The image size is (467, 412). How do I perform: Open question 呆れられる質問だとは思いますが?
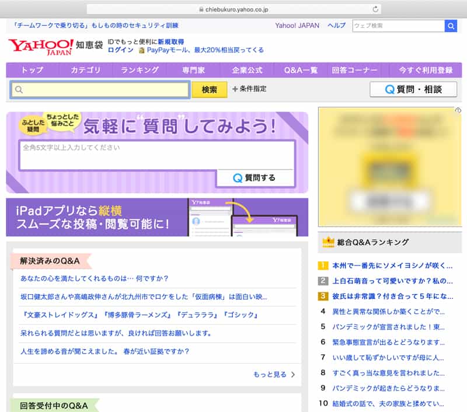pyautogui.click(x=116, y=333)
